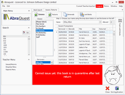Open the Lost Books tab
This screenshot has height=95, width=125.
[86, 15]
